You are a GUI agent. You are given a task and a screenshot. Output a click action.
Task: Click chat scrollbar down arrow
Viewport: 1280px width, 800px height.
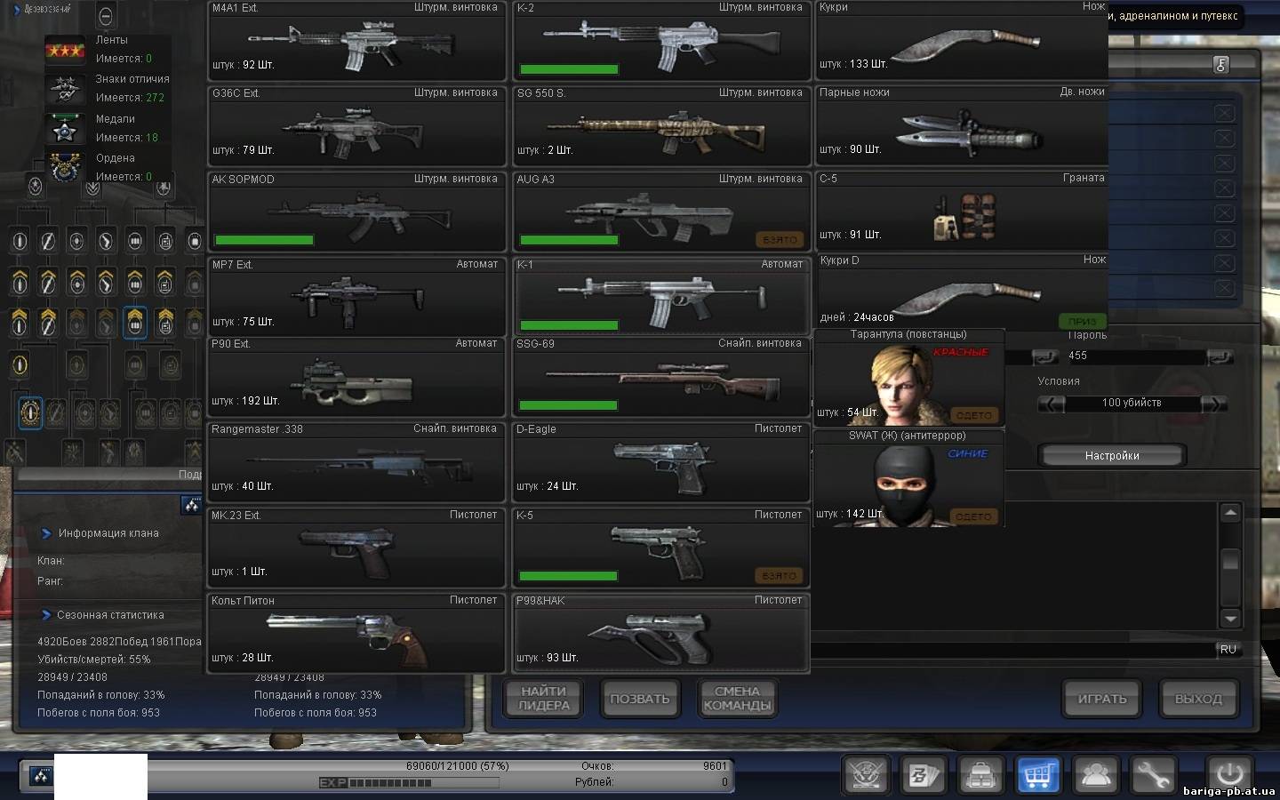pos(1230,619)
